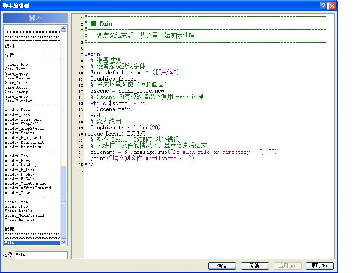Image resolution: width=354 pixels, height=273 pixels.
Task: Click the help question mark title button
Action: pyautogui.click(x=323, y=6)
